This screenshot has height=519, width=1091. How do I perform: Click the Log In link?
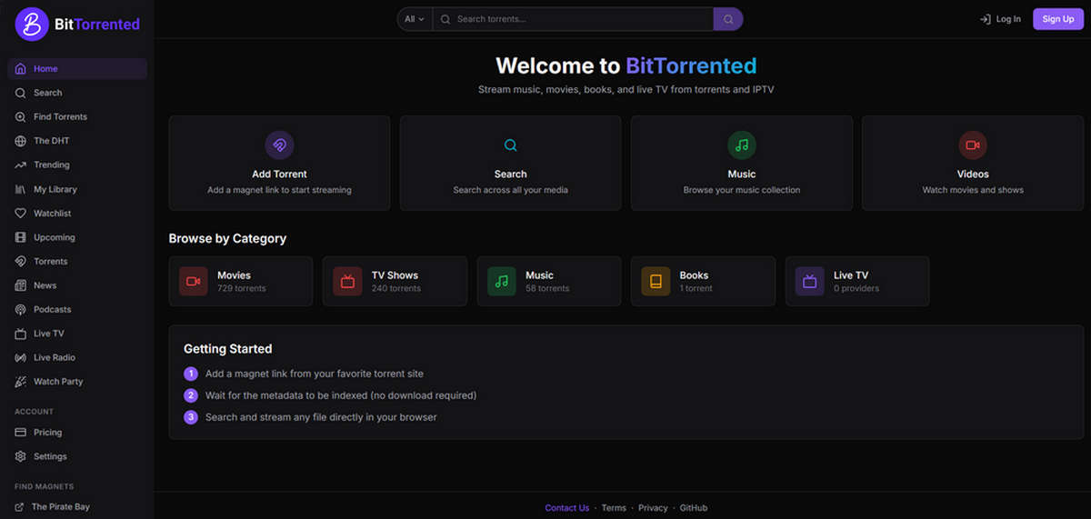pos(1000,19)
